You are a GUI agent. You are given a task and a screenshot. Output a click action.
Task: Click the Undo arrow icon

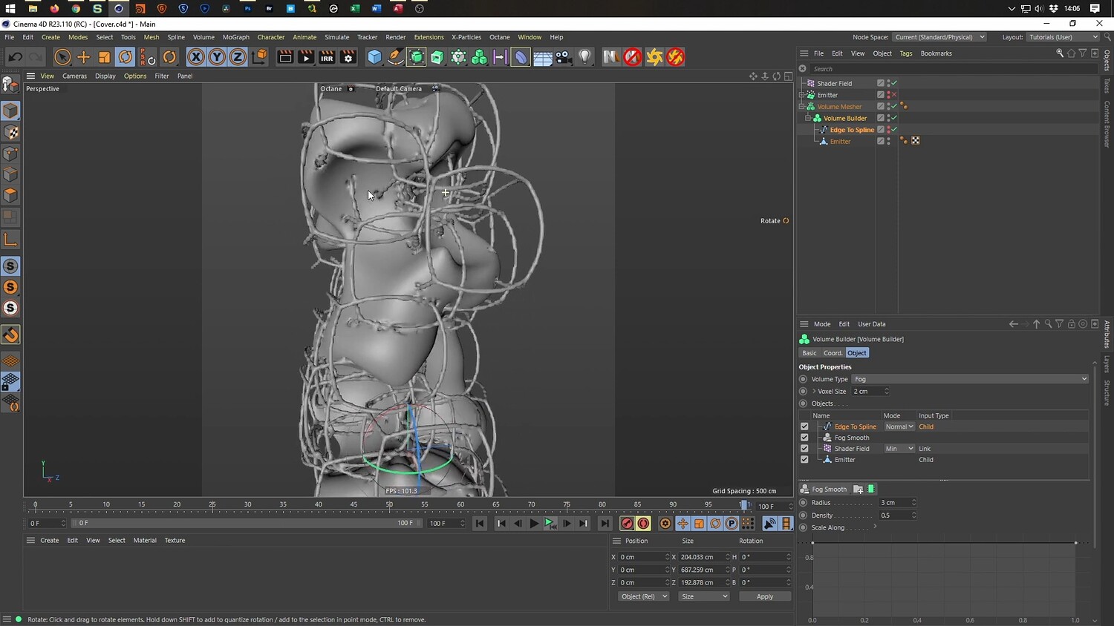tap(15, 57)
